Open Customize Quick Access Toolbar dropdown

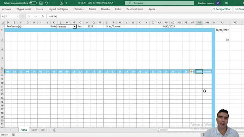[x=66, y=3]
